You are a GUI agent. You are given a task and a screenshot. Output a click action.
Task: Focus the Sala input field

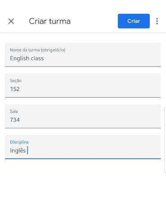coord(83,116)
